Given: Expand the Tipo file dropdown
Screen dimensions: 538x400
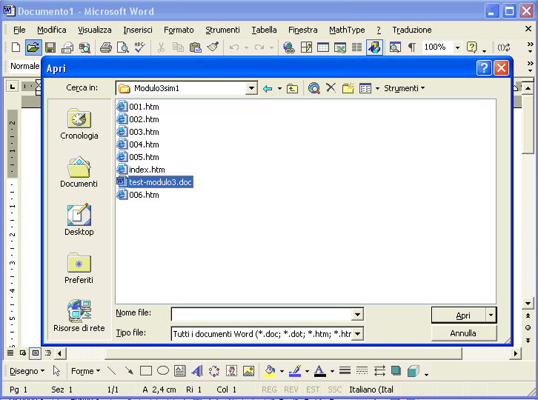Looking at the screenshot, I should (357, 333).
